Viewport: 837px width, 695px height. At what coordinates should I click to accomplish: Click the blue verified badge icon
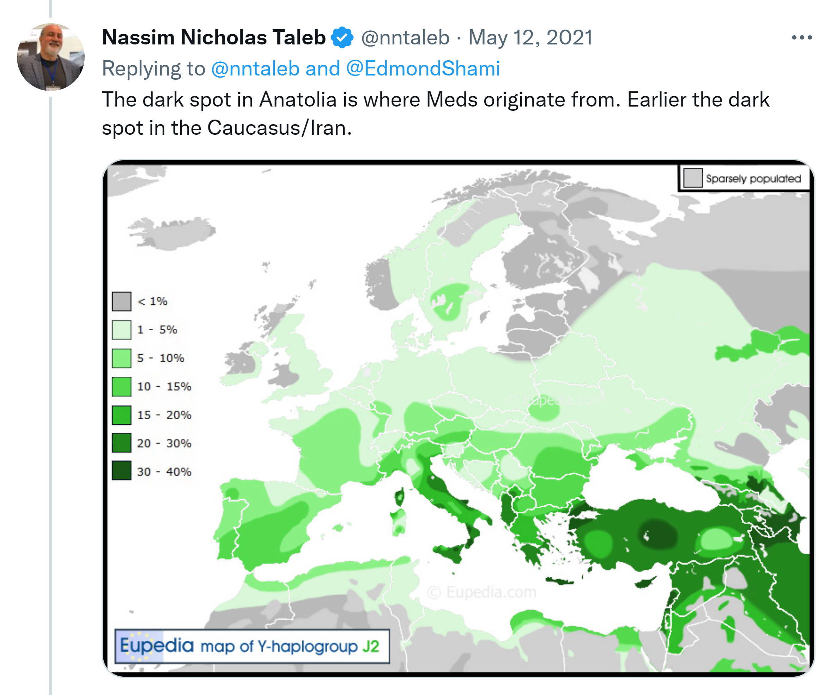click(342, 37)
